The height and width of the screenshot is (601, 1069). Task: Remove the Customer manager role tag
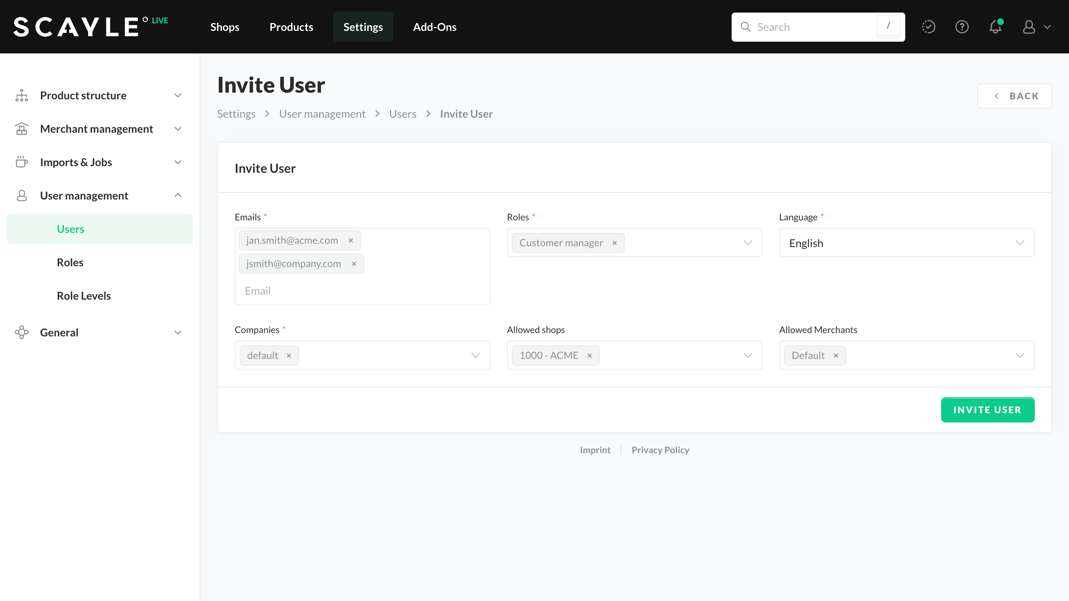coord(615,243)
